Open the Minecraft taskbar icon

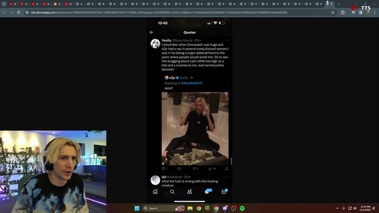pyautogui.click(x=207, y=208)
